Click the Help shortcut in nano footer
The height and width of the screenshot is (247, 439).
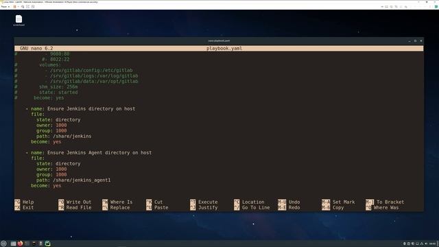tap(28, 202)
